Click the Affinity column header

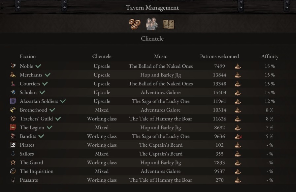pos(270,56)
